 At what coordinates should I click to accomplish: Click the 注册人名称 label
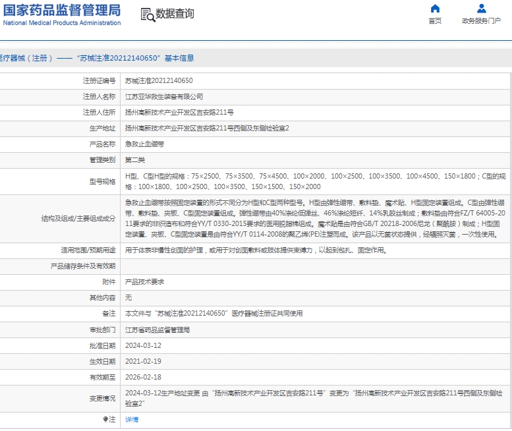tap(100, 97)
